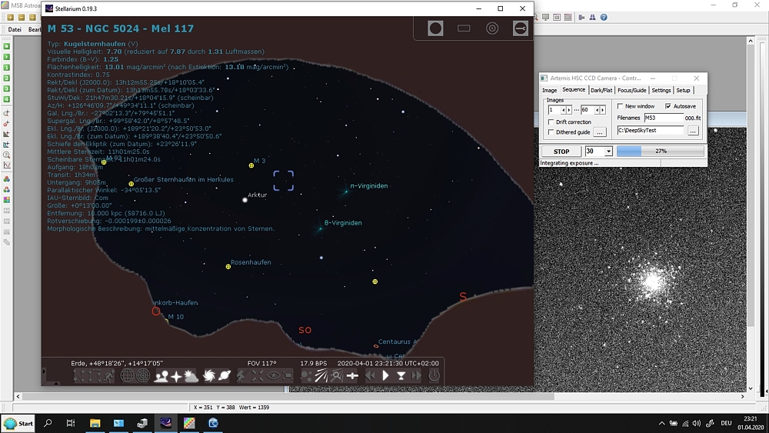Toggle planet labels icon in Stellarium
769x433 pixels.
point(225,376)
